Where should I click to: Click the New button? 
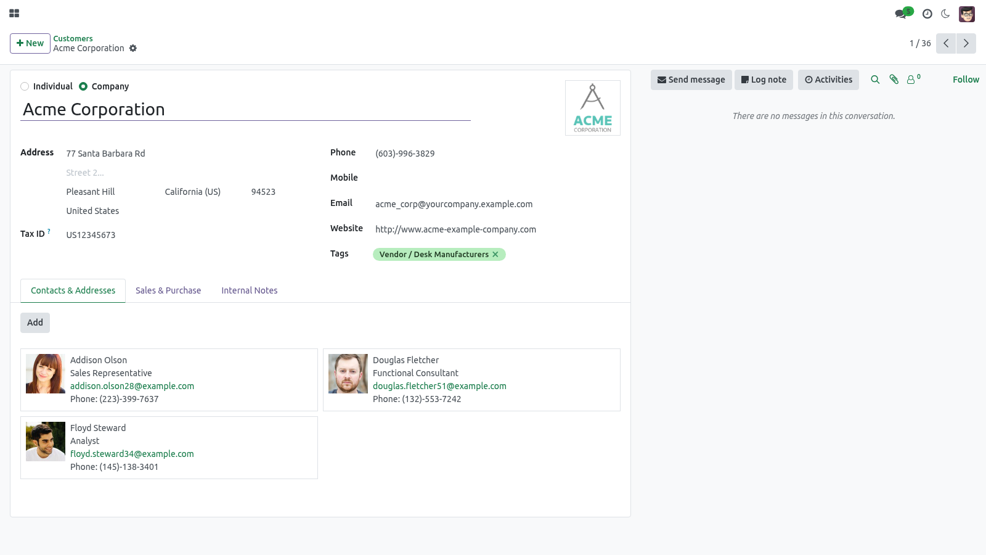[x=30, y=43]
